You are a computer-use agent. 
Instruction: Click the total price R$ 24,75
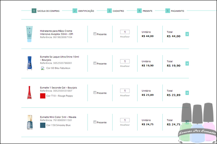(x=174, y=125)
